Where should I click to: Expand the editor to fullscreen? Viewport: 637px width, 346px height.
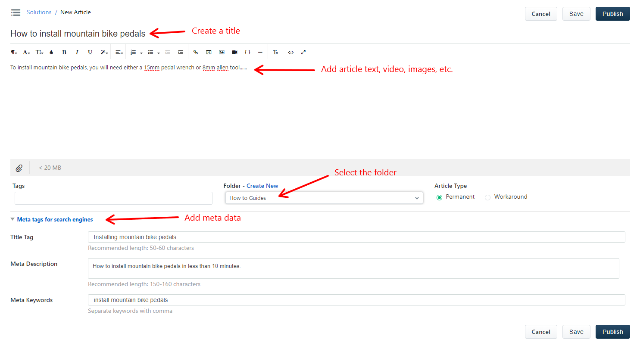point(303,52)
